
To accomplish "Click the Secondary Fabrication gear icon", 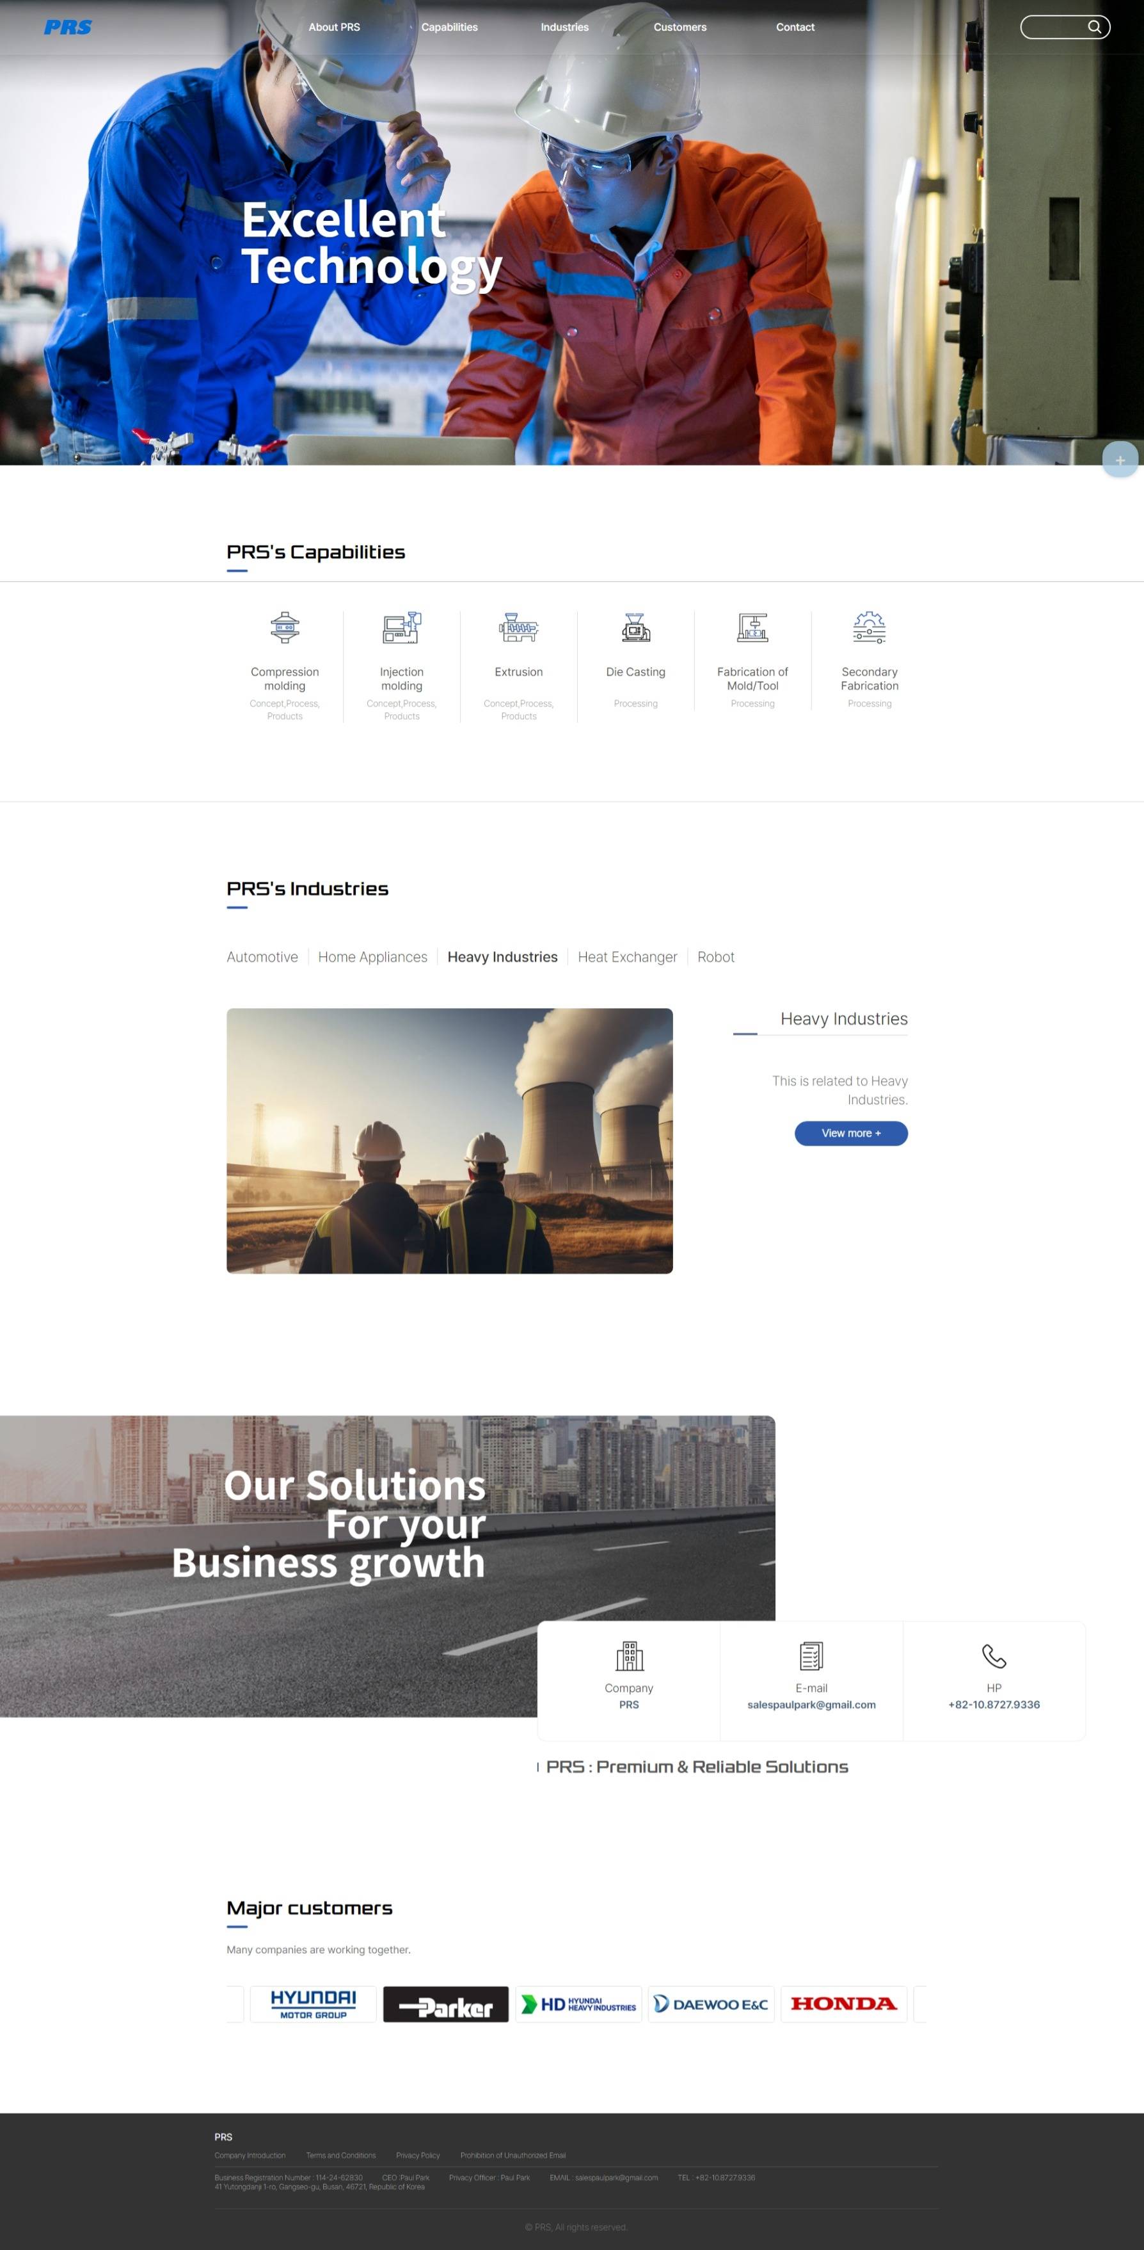I will (x=870, y=627).
